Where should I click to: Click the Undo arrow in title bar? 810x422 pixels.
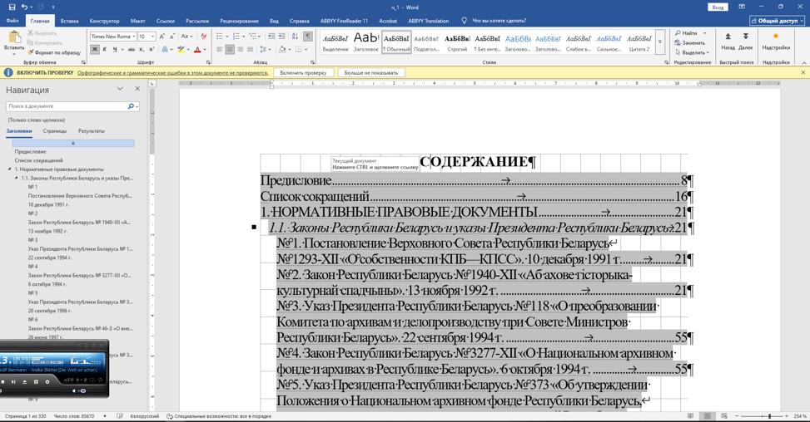click(x=24, y=7)
